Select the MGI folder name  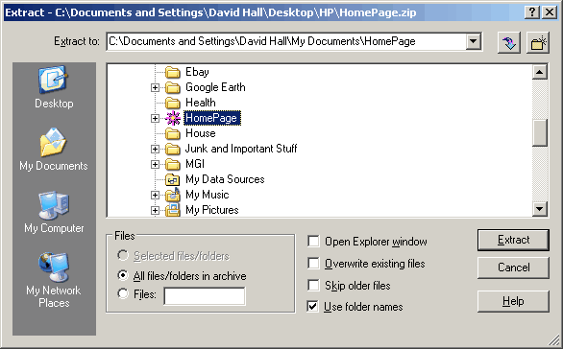coord(195,164)
